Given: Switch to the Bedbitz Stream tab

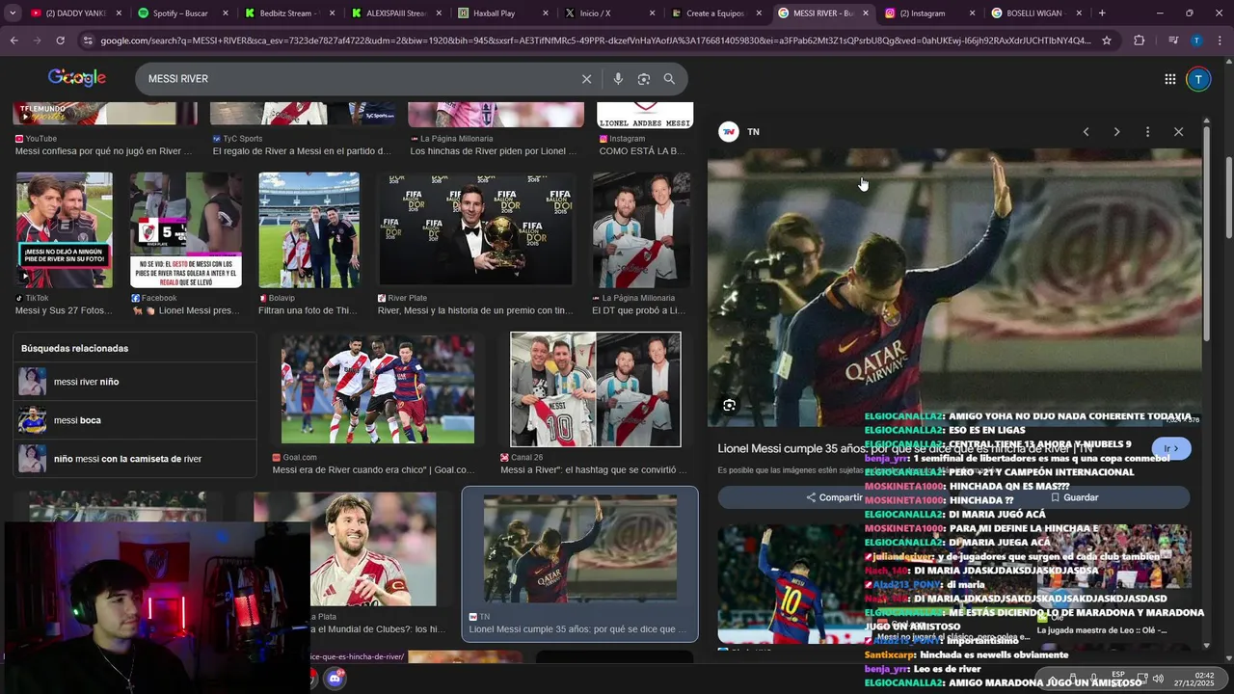Looking at the screenshot, I should coord(290,13).
